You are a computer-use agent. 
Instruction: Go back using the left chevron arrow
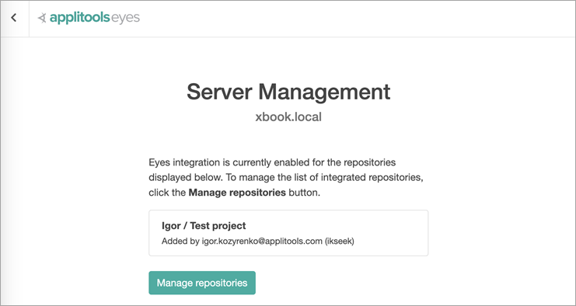pyautogui.click(x=14, y=18)
